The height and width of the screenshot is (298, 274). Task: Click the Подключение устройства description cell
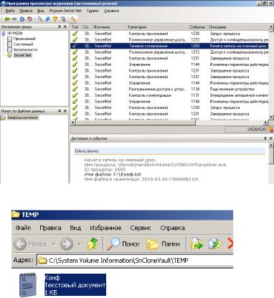(232, 89)
